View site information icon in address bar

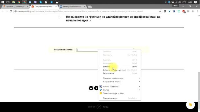15,11
